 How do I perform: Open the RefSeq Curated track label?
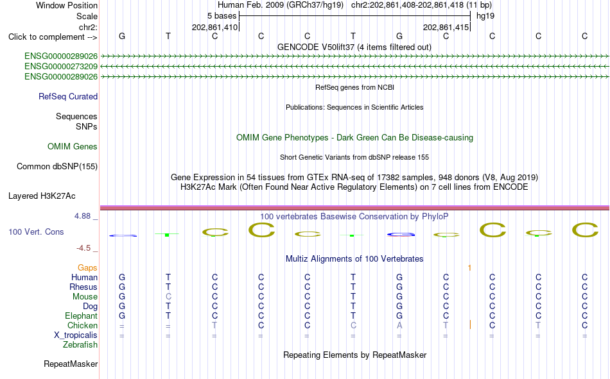tap(68, 96)
